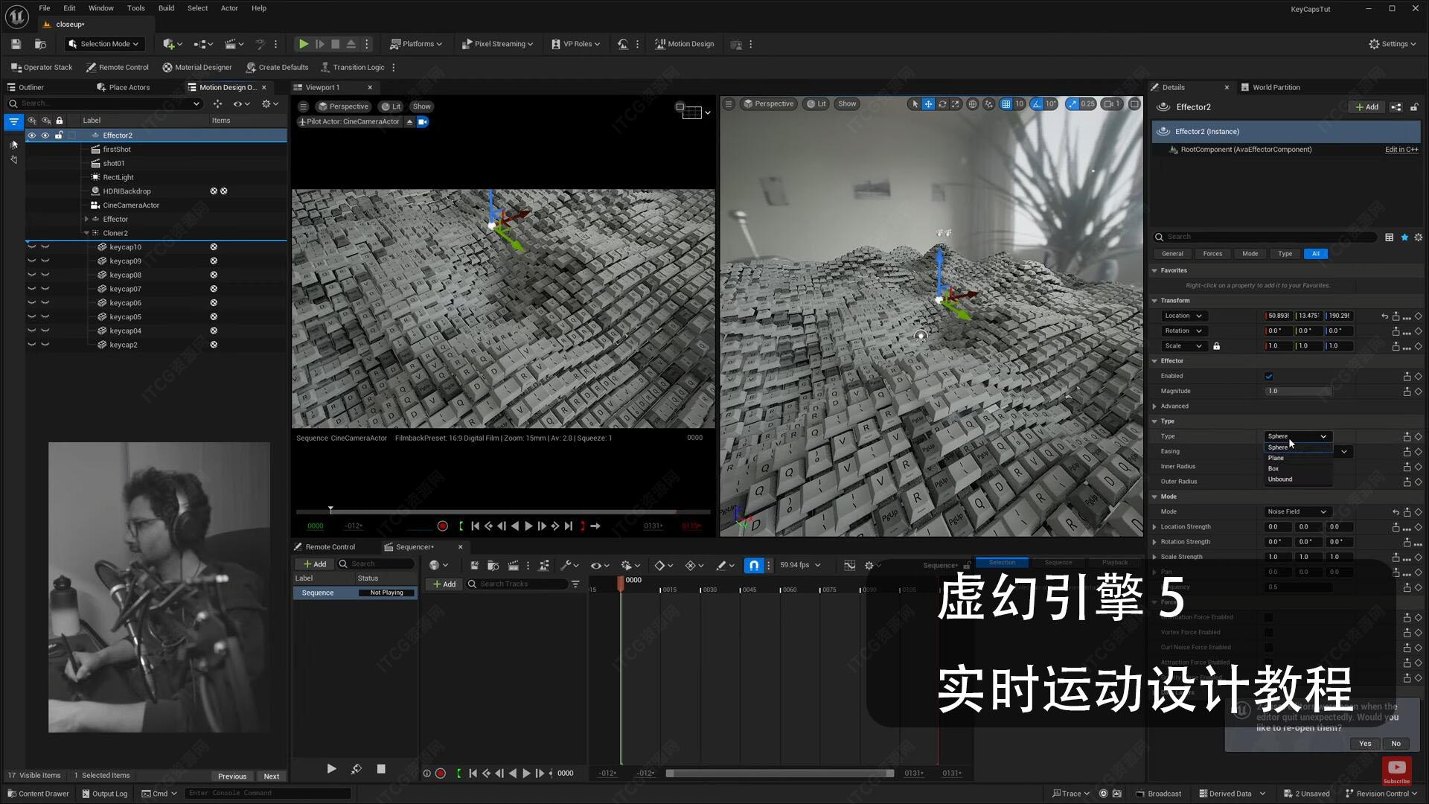
Task: Click the camera speed icon in right viewport
Action: coord(1113,104)
